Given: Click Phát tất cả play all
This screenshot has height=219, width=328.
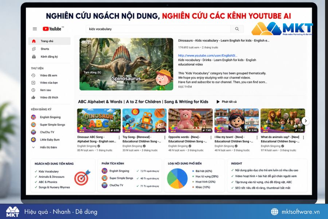Looking at the screenshot, I should pyautogui.click(x=227, y=101).
